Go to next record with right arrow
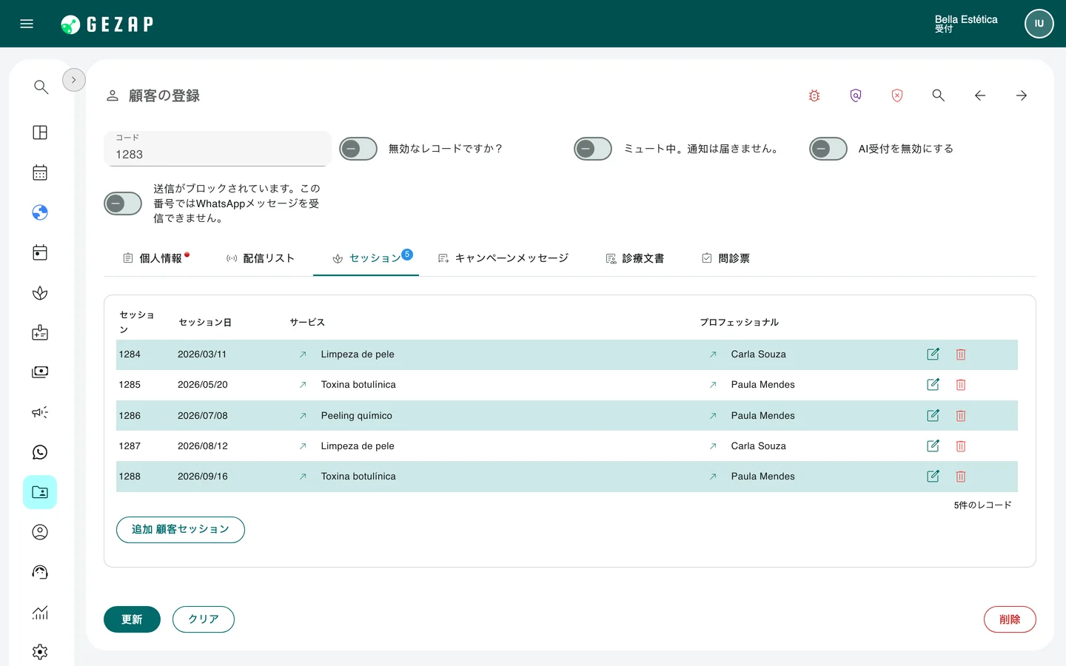 [1022, 95]
